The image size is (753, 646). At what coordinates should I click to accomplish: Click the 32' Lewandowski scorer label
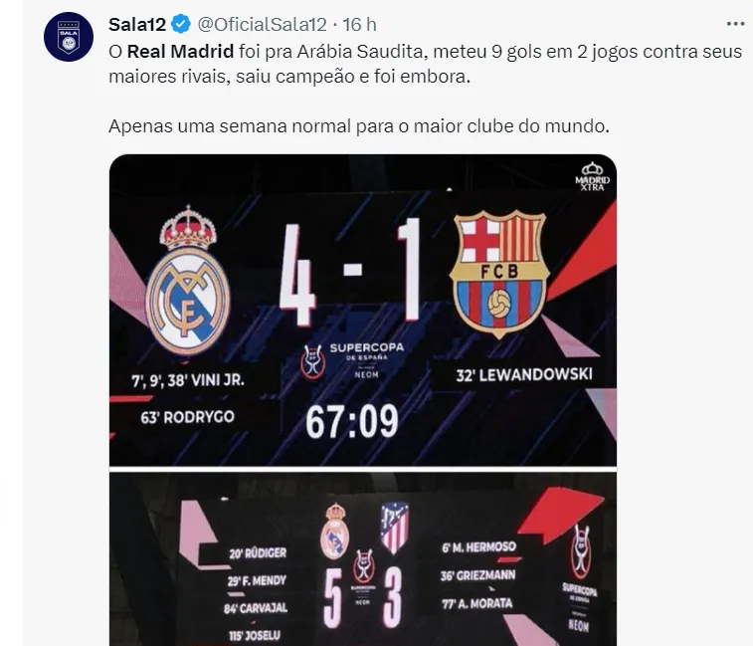(524, 375)
